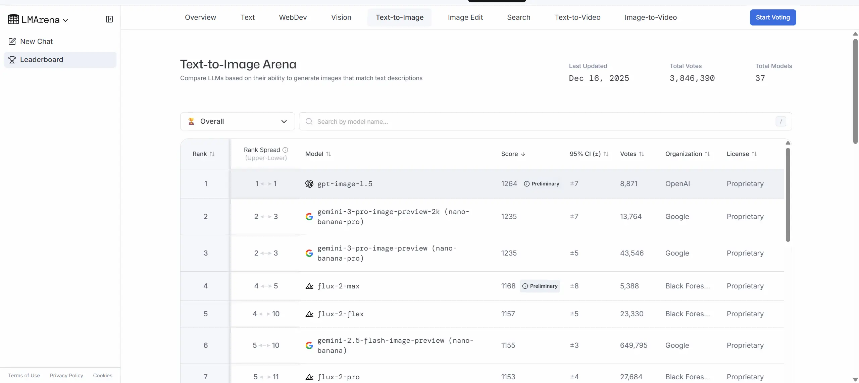Focus the Search by model name field
The image size is (859, 383).
[x=537, y=121]
